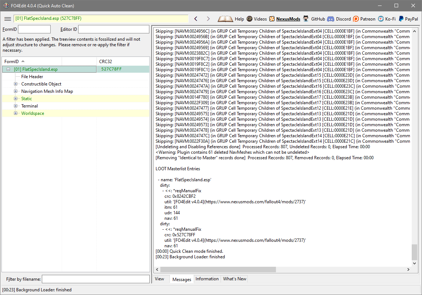422x295 pixels.
Task: Open the Discord link
Action: [331, 19]
